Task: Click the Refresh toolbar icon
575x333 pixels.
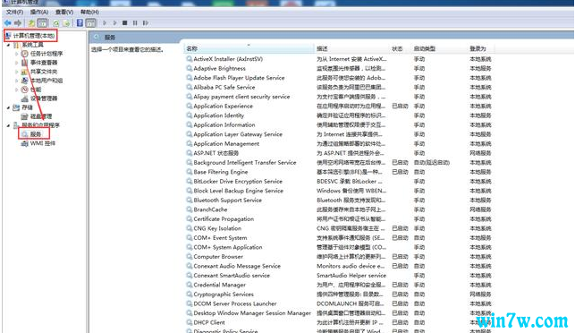Action: (x=56, y=23)
